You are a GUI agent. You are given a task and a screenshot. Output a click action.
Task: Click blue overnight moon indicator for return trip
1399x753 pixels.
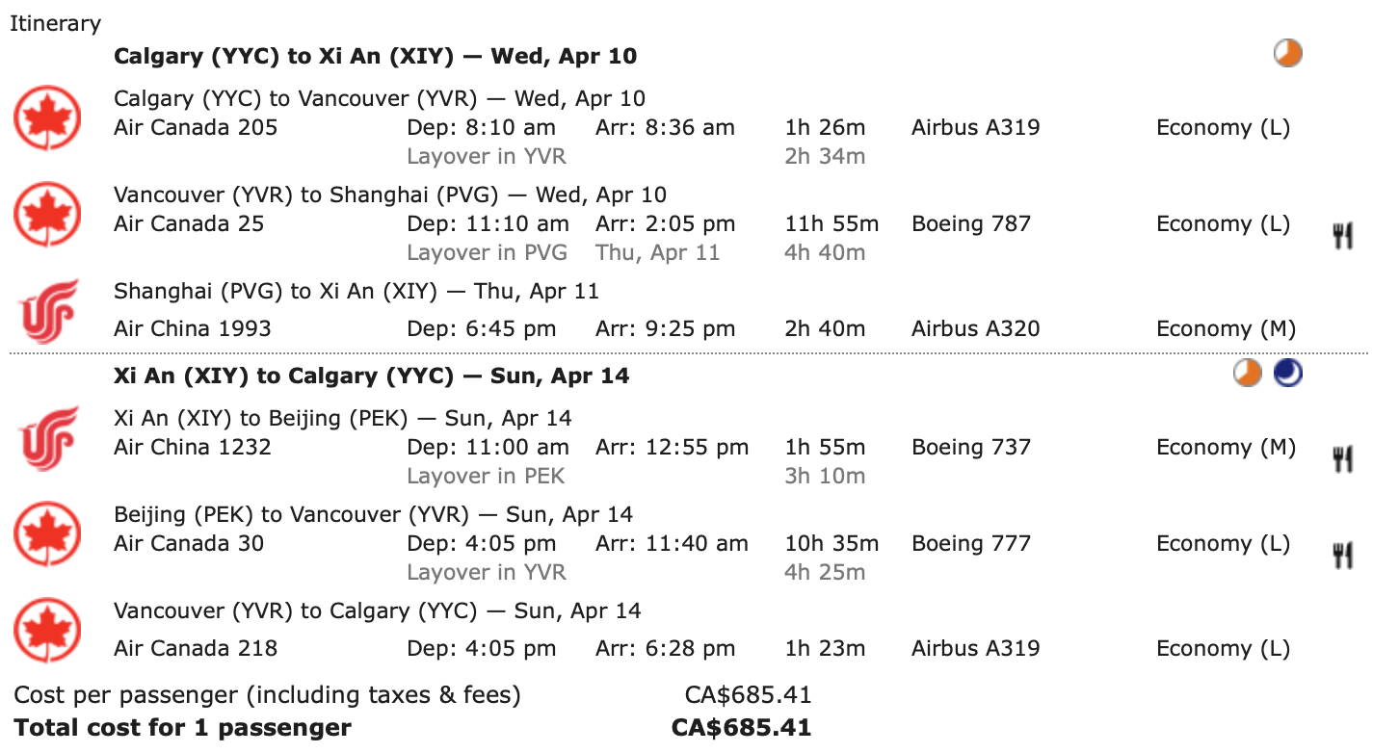click(x=1288, y=373)
